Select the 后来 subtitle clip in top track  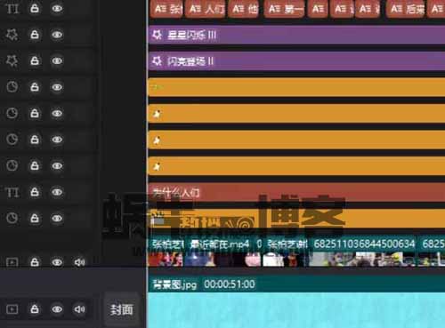(x=406, y=9)
